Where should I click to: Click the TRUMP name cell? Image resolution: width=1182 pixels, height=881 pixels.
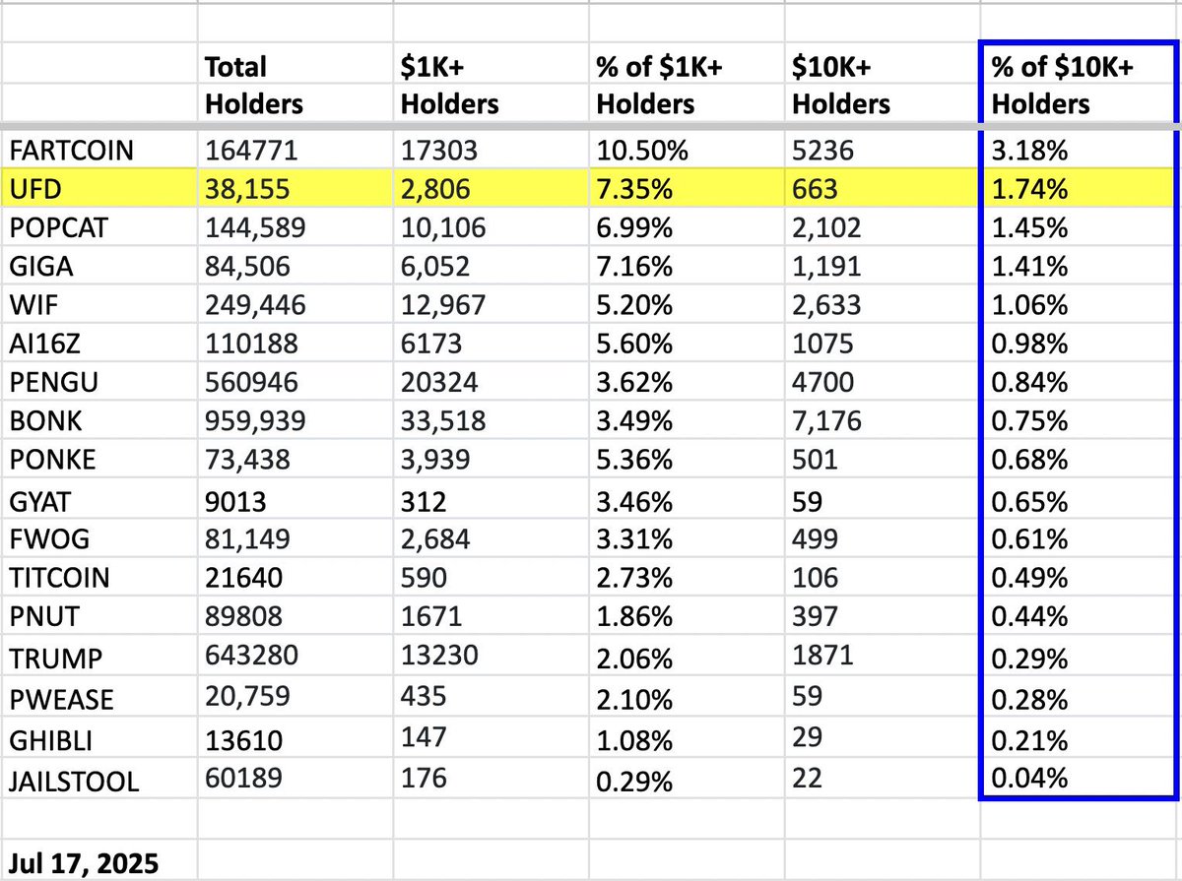[98, 657]
